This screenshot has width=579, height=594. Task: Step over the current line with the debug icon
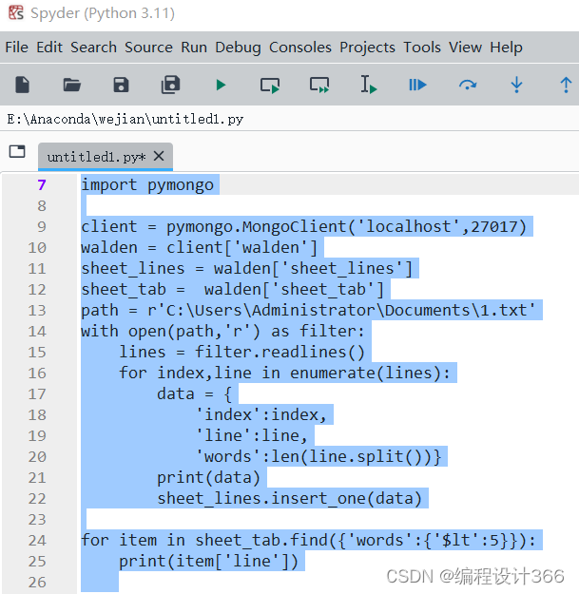468,85
